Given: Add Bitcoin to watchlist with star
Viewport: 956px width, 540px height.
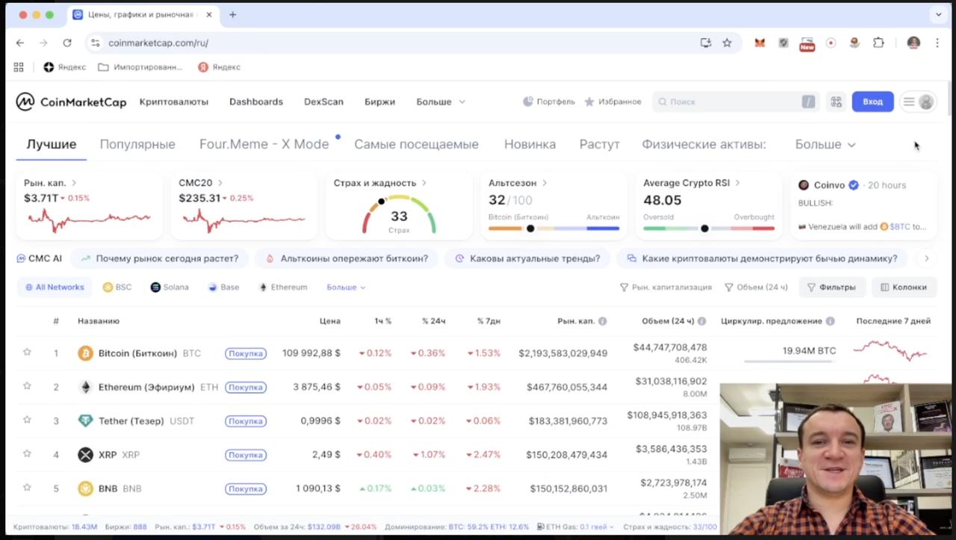Looking at the screenshot, I should (27, 352).
